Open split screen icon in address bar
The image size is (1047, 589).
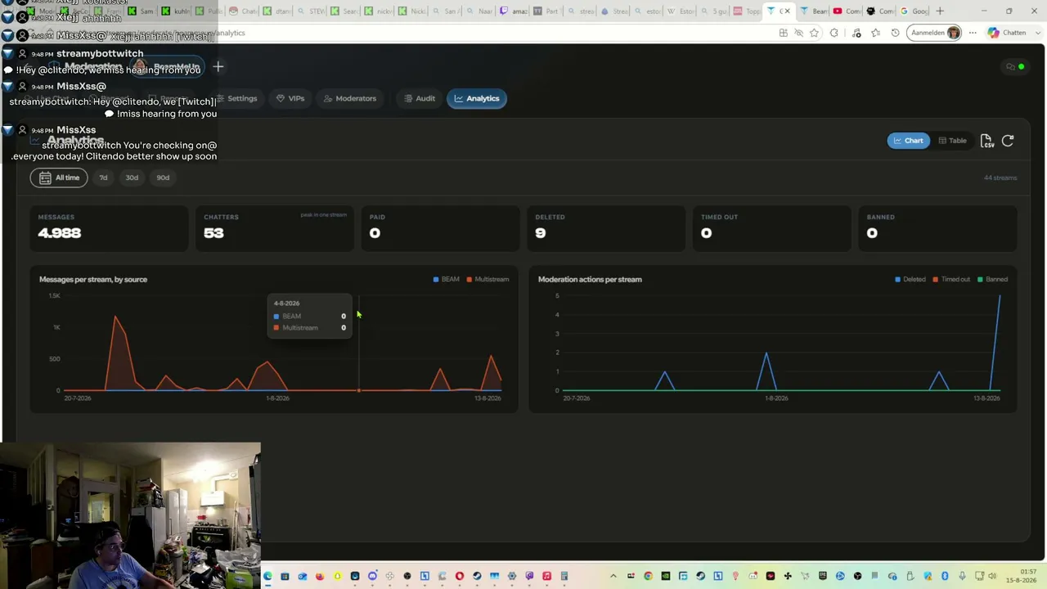(784, 33)
